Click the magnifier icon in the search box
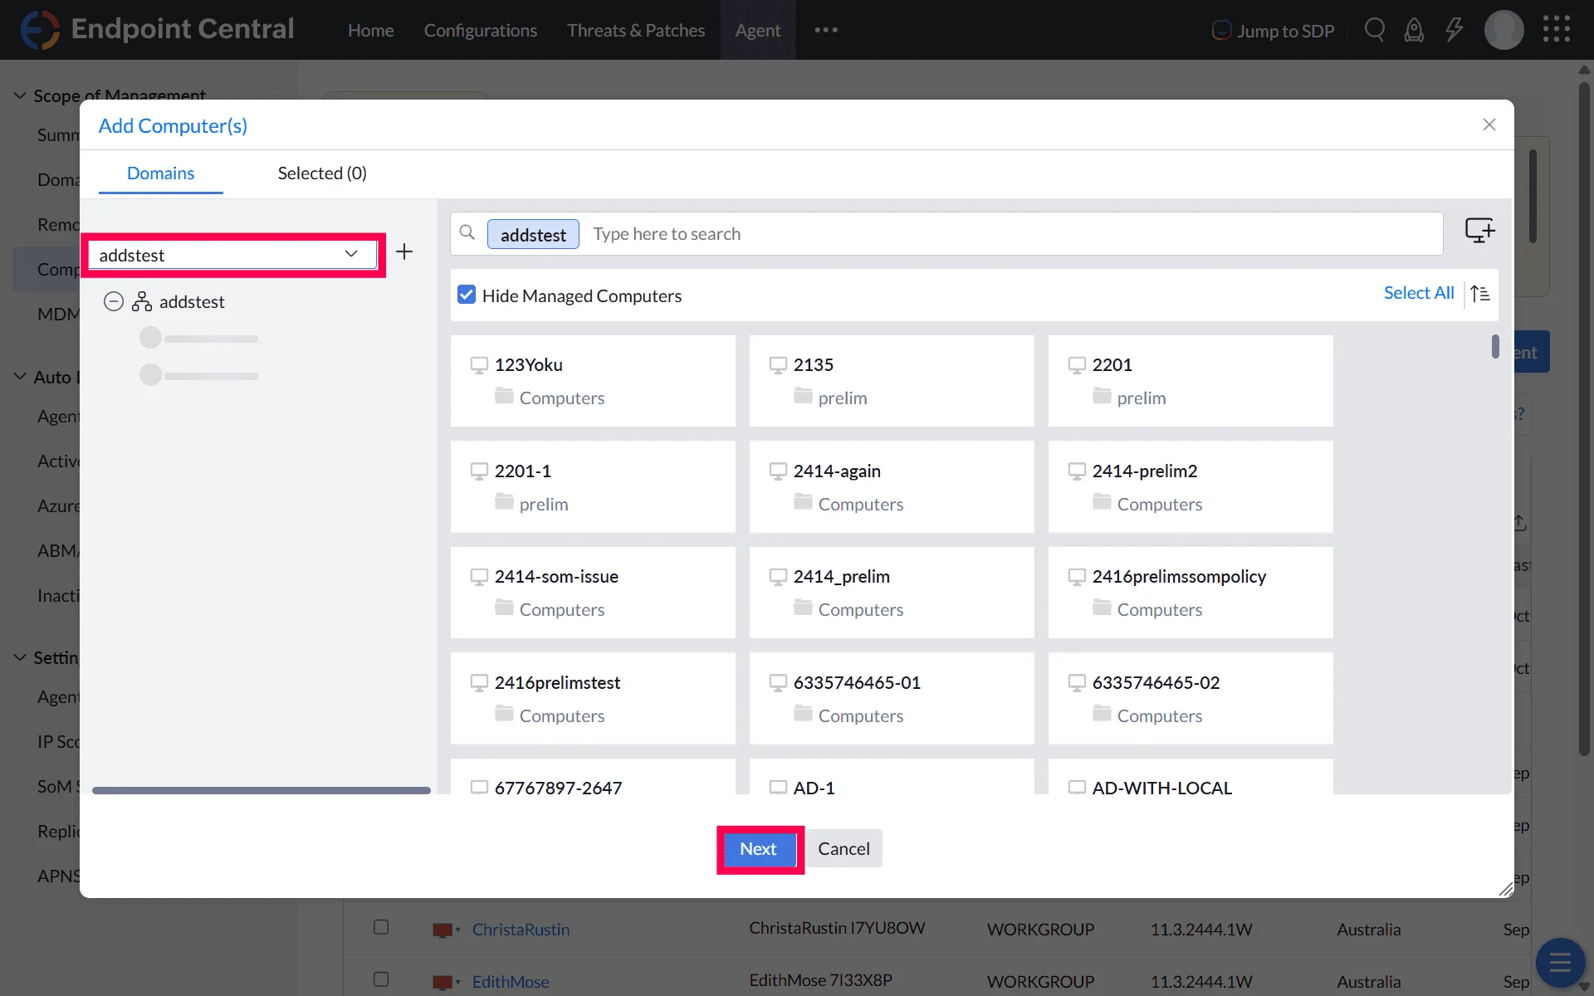Viewport: 1594px width, 996px height. pyautogui.click(x=467, y=233)
